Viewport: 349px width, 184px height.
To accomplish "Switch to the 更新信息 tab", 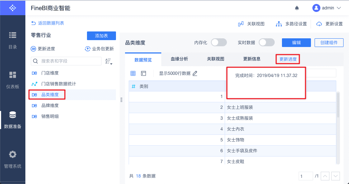I will pos(252,59).
